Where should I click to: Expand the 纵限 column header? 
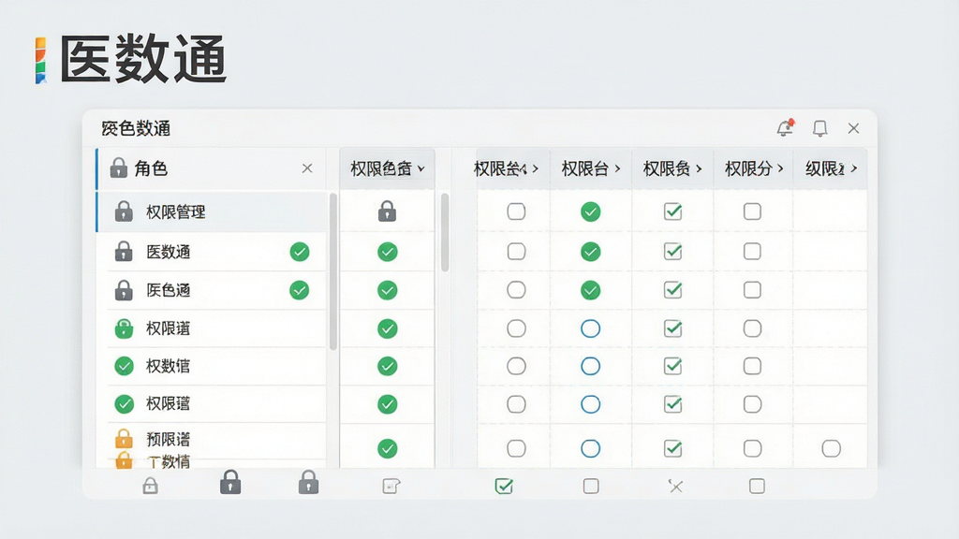pyautogui.click(x=854, y=168)
